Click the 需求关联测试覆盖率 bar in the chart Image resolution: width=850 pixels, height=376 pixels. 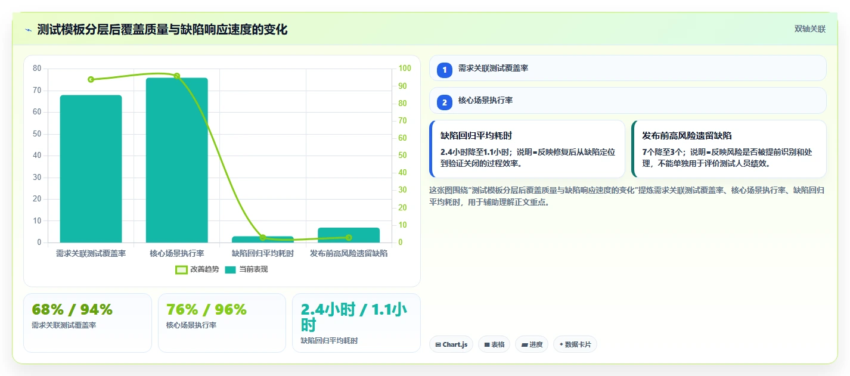91,169
